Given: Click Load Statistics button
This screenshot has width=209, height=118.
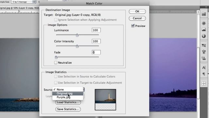Looking at the screenshot, I should pos(68,102).
